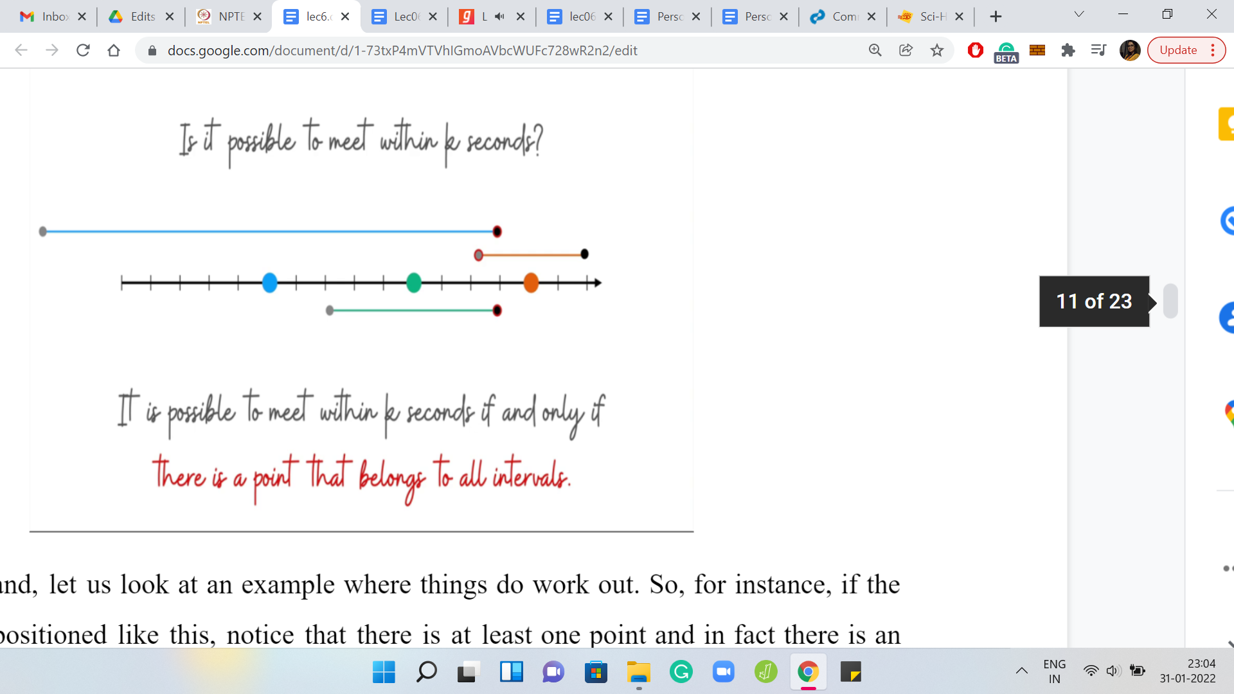Click the home button icon
The image size is (1234, 694).
pos(114,50)
